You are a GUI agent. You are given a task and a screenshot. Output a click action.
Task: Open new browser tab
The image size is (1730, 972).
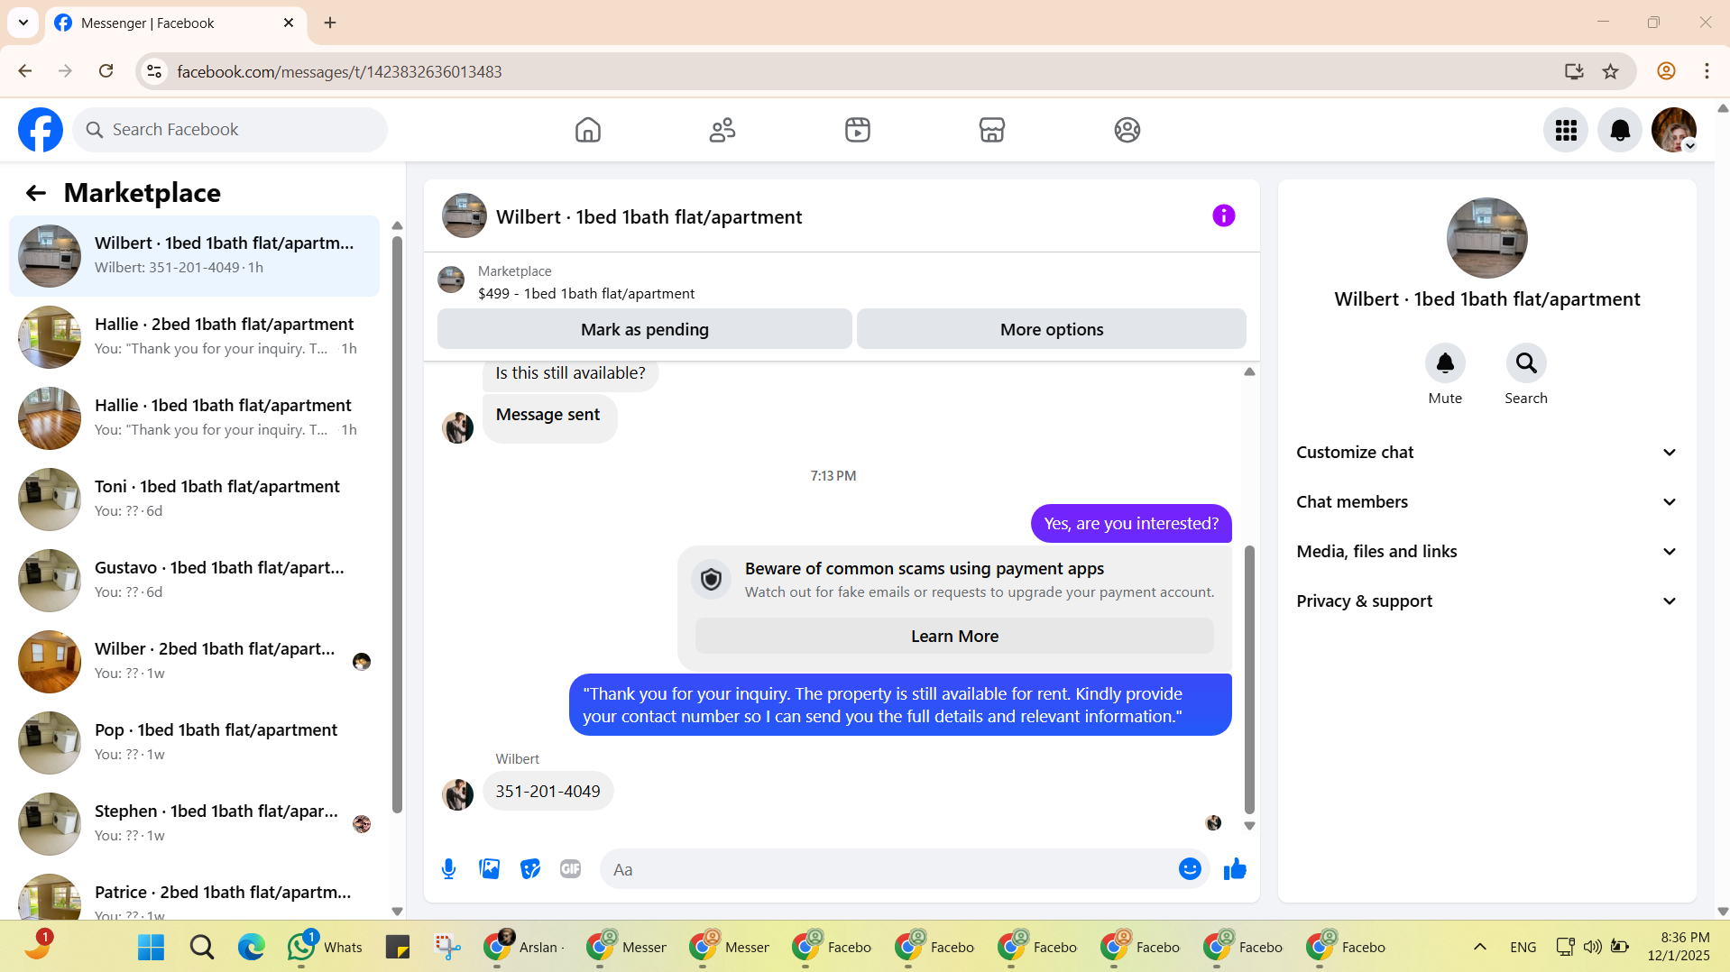(x=330, y=23)
